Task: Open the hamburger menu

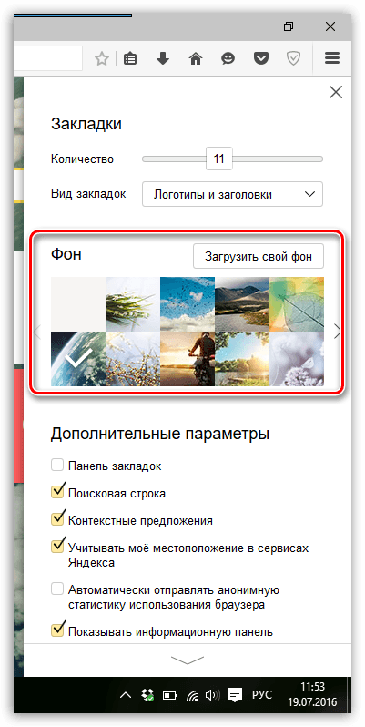Action: (331, 58)
